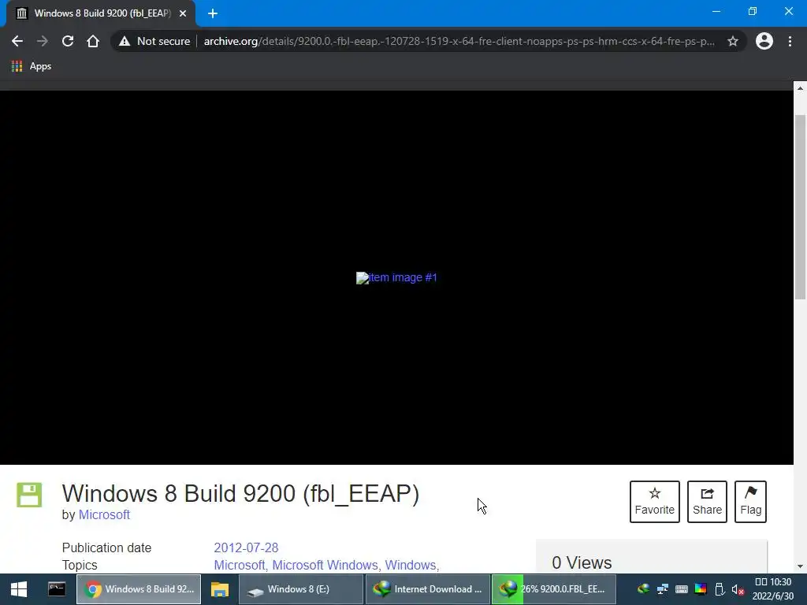Click the colorful display tray icon
The image size is (807, 605).
pos(701,589)
